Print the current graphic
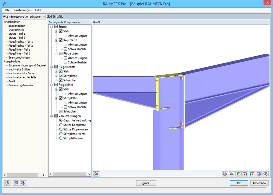This screenshot has width=273, height=195. [x=225, y=174]
